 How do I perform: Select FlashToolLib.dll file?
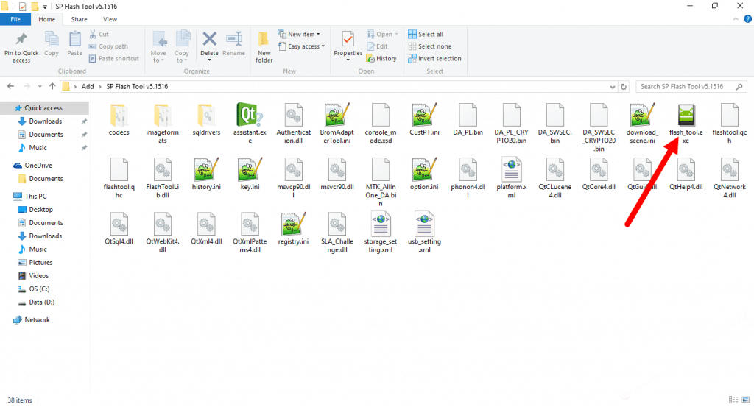[162, 169]
